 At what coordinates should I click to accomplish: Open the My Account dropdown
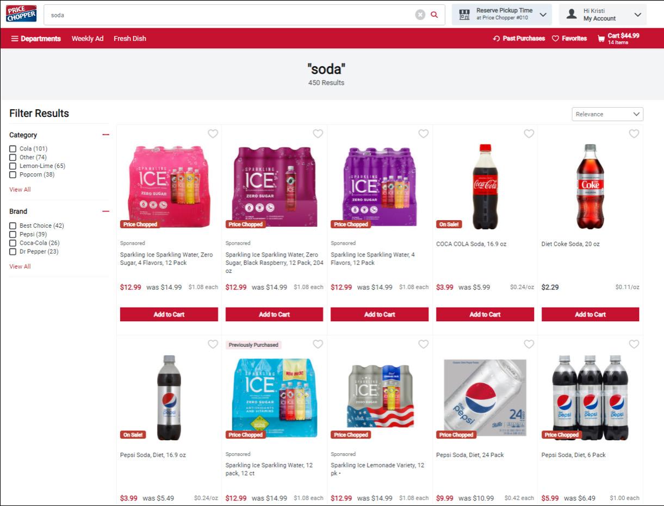click(x=603, y=15)
